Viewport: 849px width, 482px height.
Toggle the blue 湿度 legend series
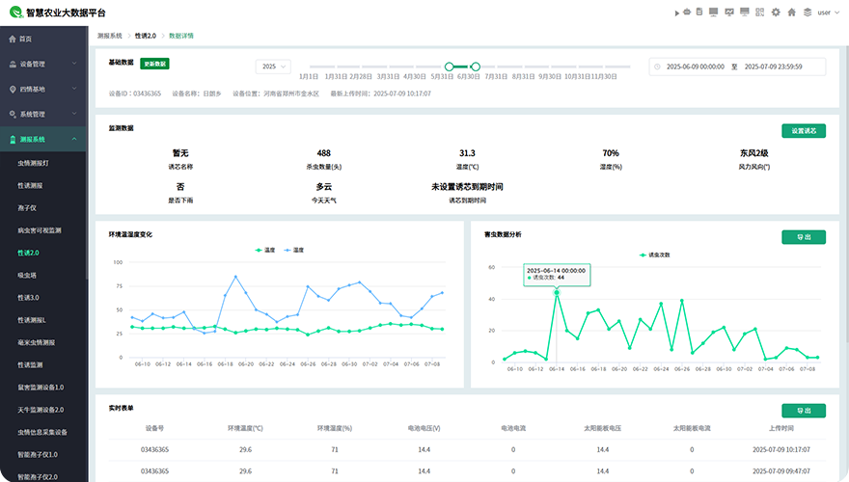click(292, 250)
